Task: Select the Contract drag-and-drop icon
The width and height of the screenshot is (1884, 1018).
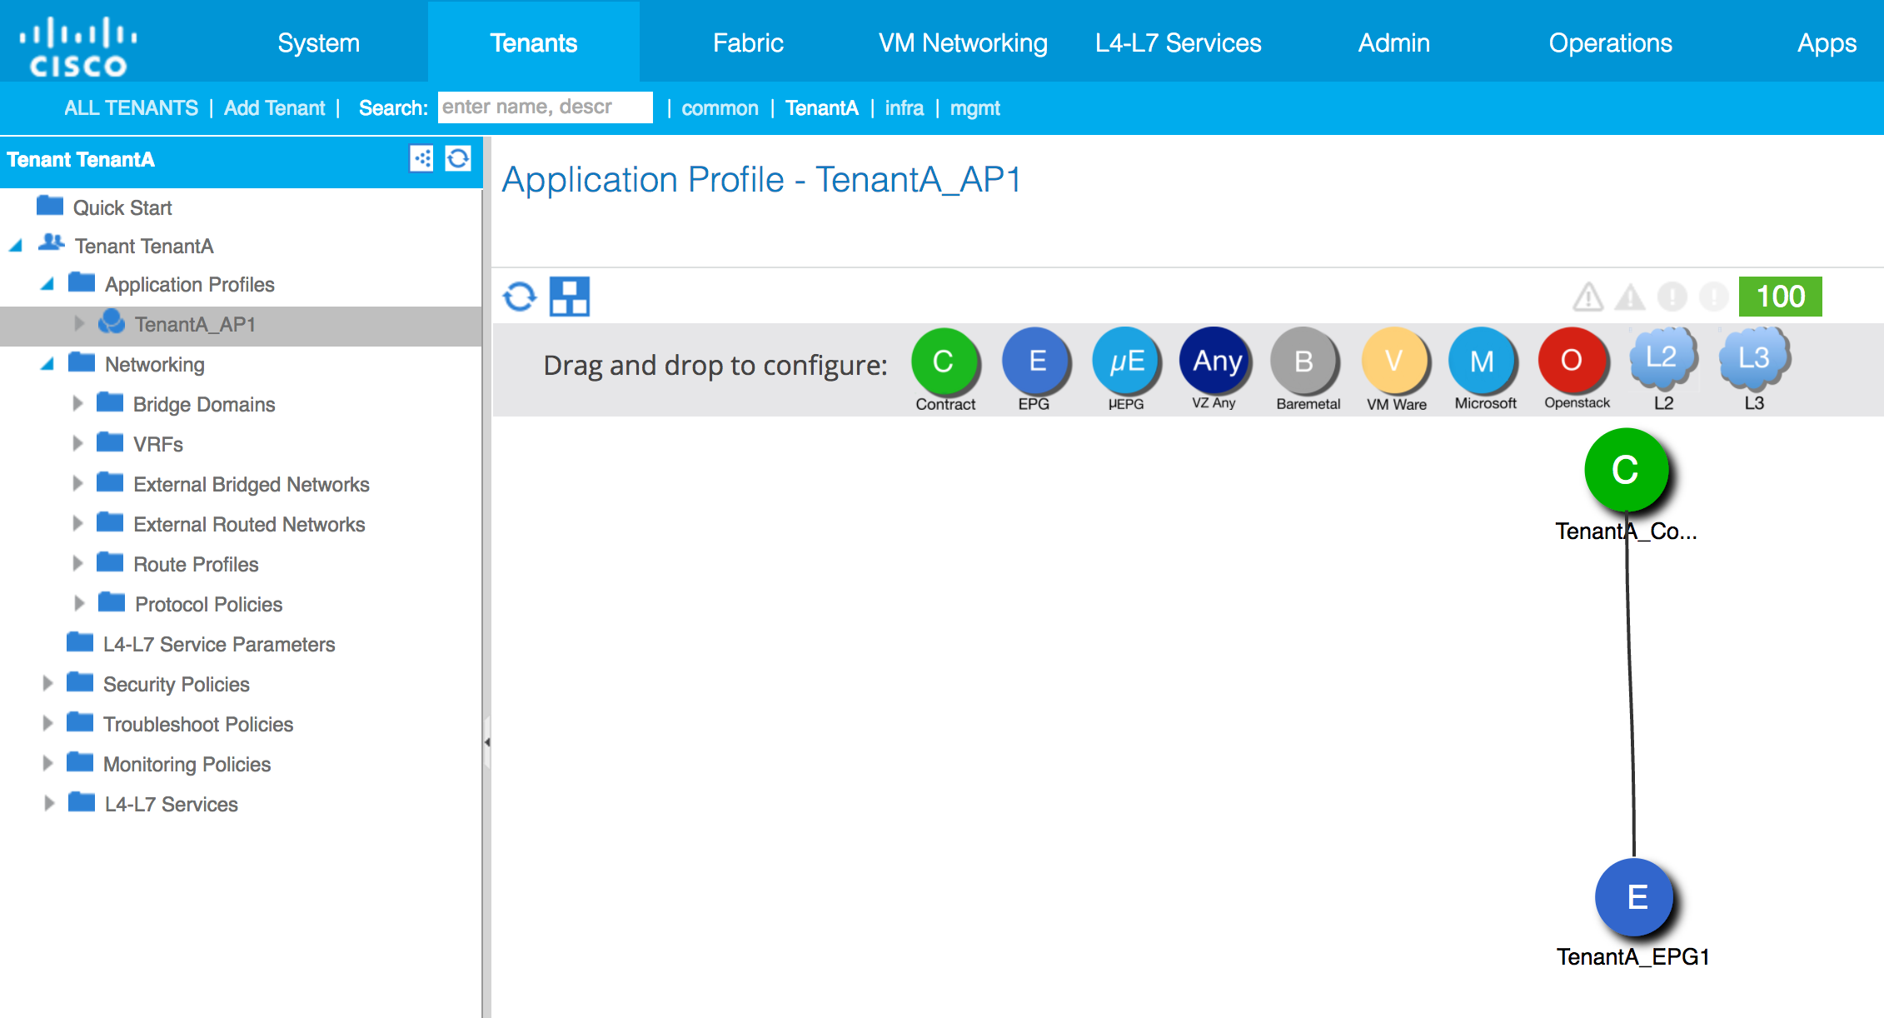Action: coord(944,362)
